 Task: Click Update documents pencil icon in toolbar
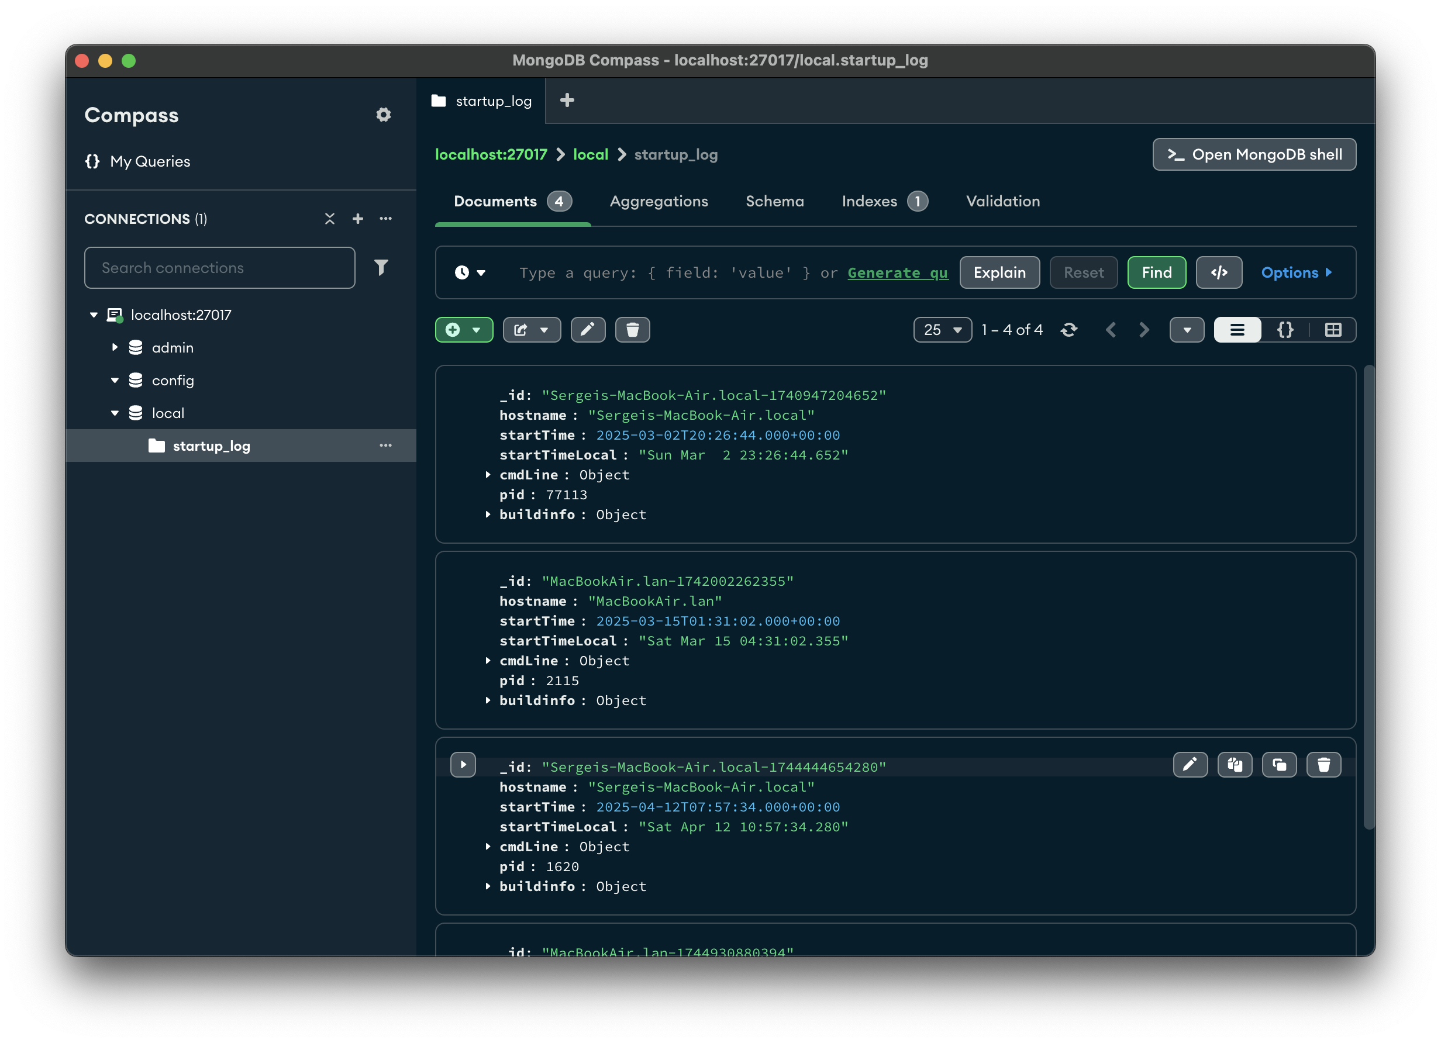[x=588, y=330]
